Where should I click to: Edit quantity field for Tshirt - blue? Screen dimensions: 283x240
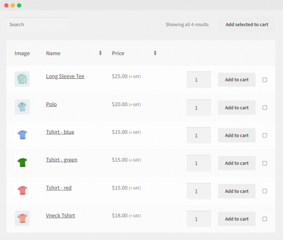tap(199, 136)
